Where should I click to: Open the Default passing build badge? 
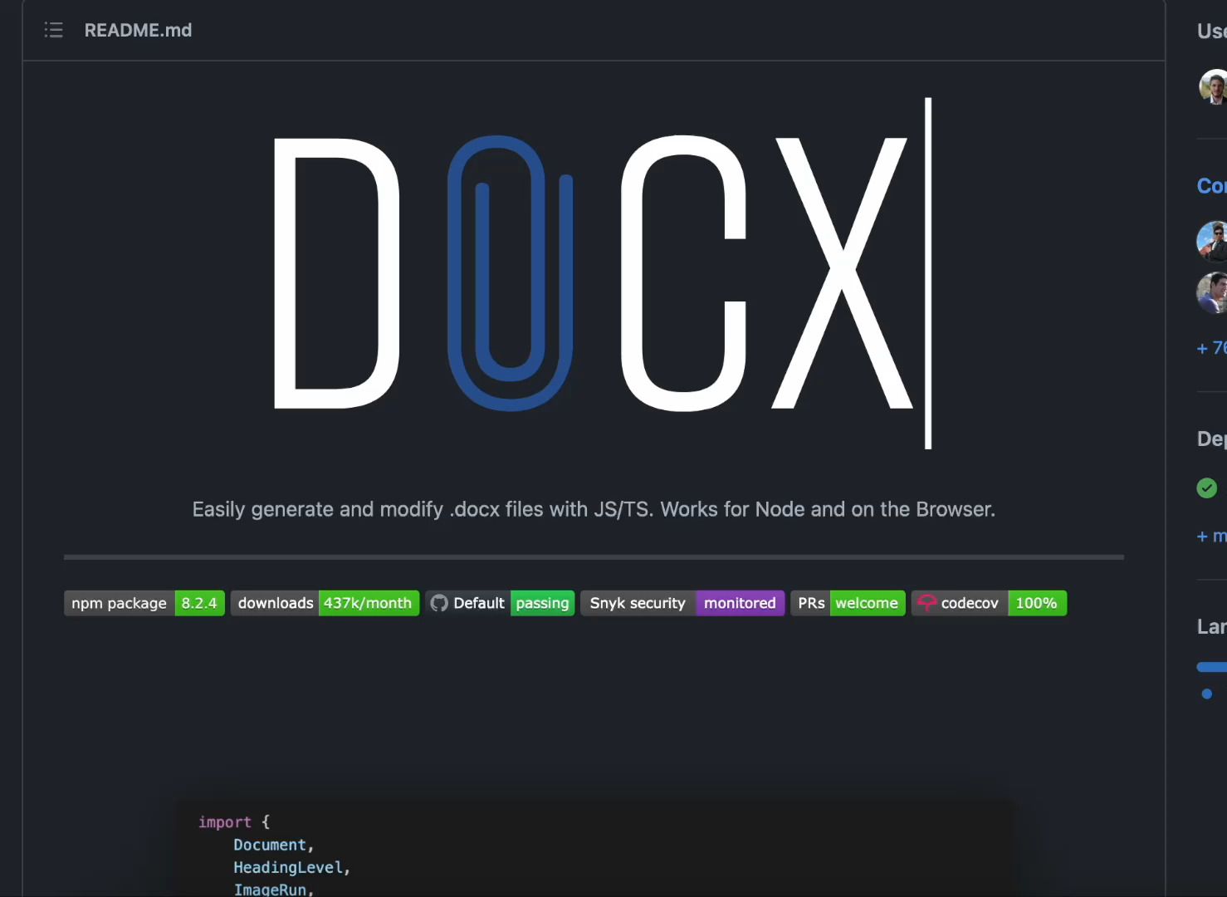coord(500,603)
